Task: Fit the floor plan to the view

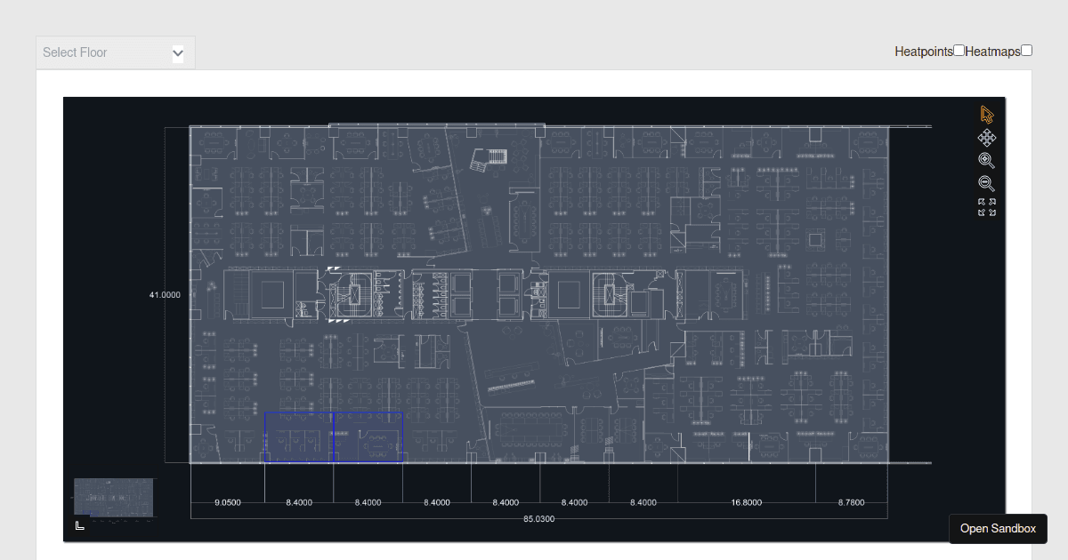Action: (986, 208)
